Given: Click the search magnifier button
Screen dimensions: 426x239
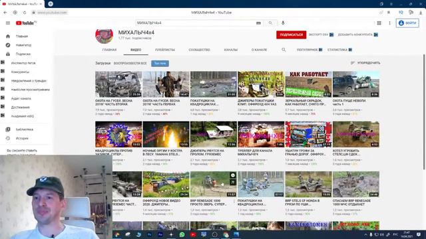Looking at the screenshot, I should click(270, 23).
